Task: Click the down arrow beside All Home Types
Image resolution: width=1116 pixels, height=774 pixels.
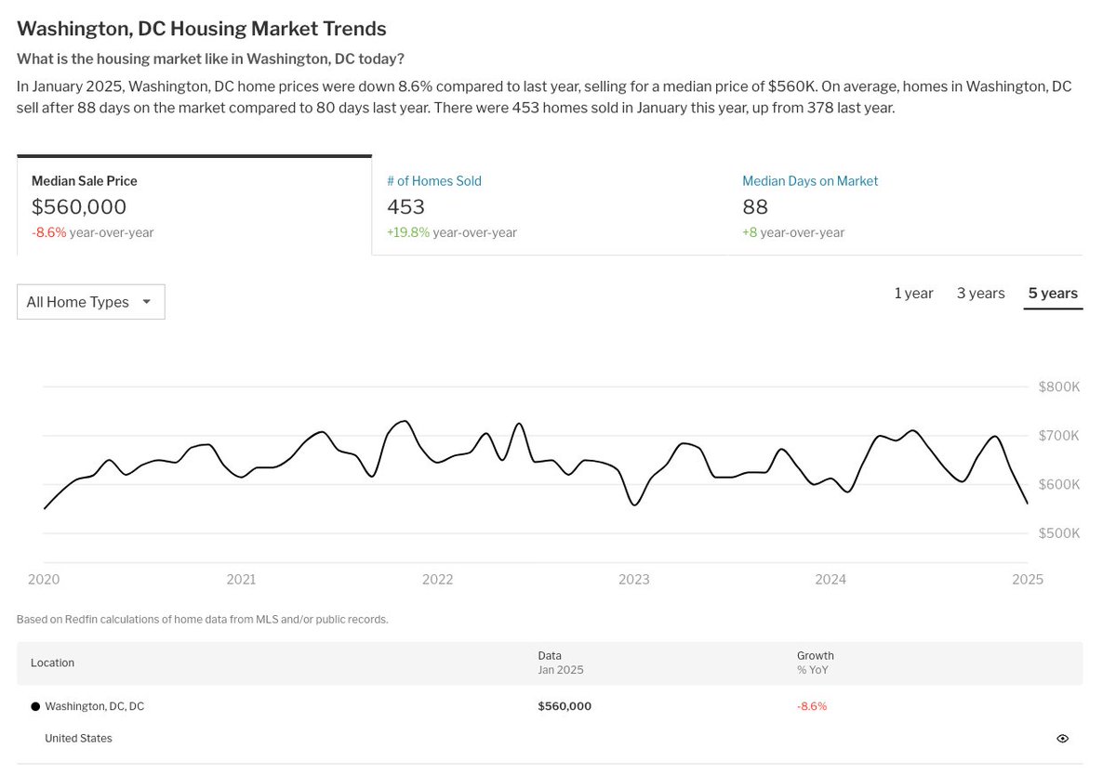Action: coord(146,302)
